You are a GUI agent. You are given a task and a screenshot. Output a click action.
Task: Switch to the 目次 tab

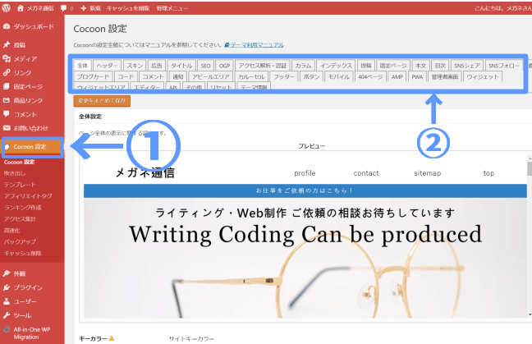pos(440,66)
